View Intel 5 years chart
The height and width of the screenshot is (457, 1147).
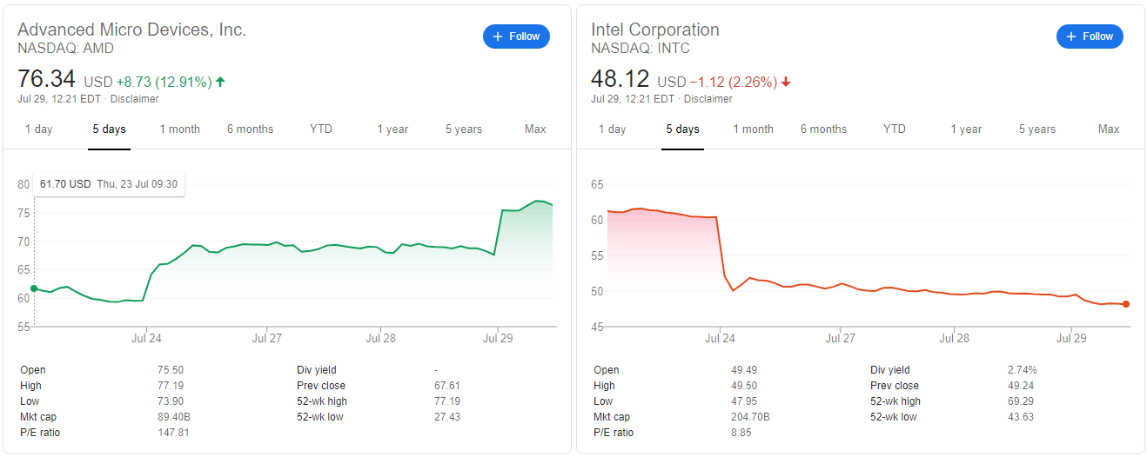[1037, 129]
